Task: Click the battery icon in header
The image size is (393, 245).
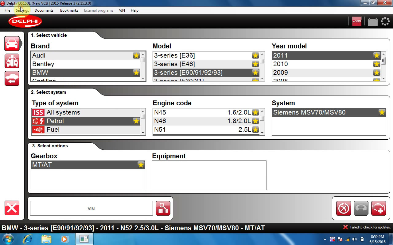Action: click(x=372, y=22)
